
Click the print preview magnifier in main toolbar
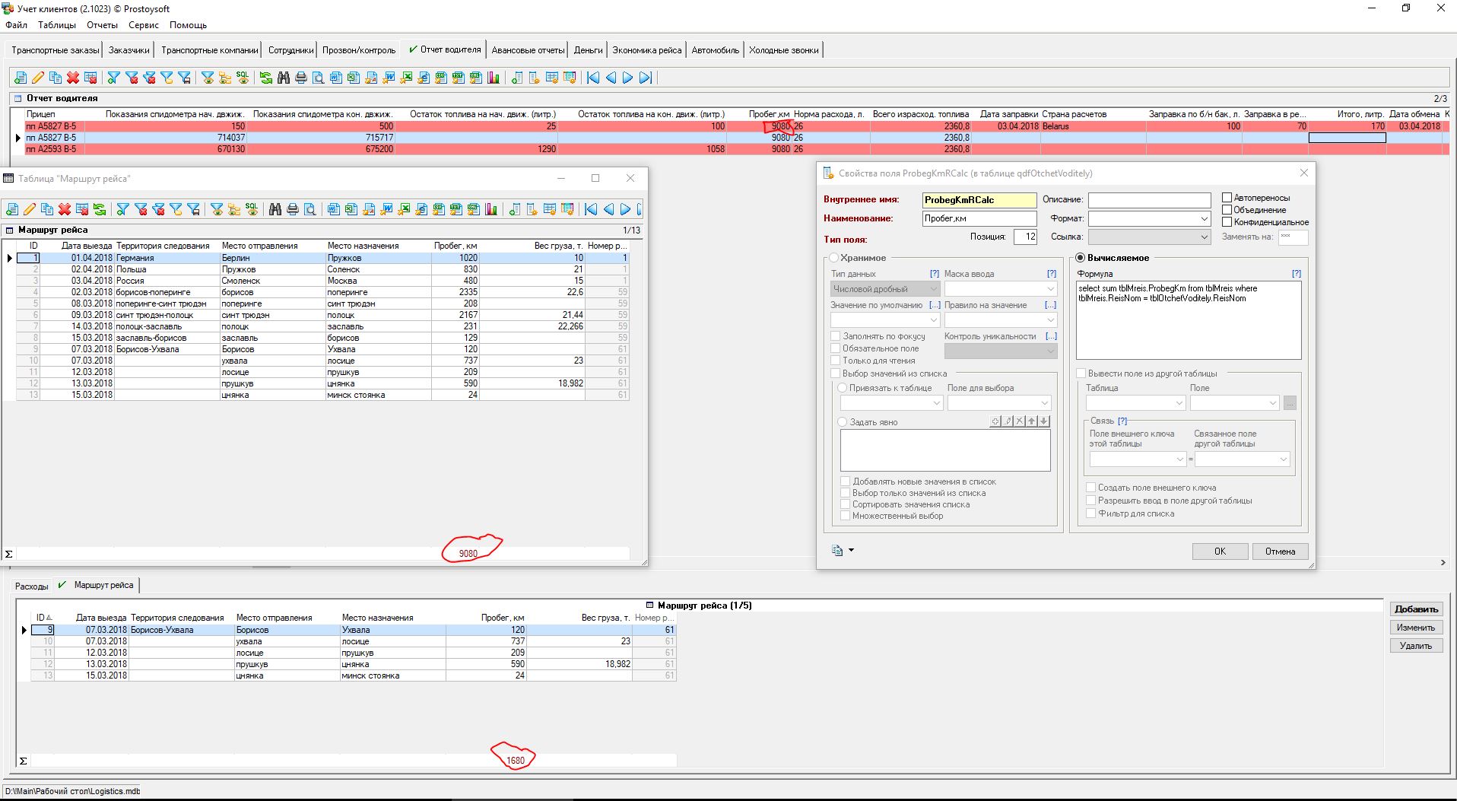click(318, 78)
